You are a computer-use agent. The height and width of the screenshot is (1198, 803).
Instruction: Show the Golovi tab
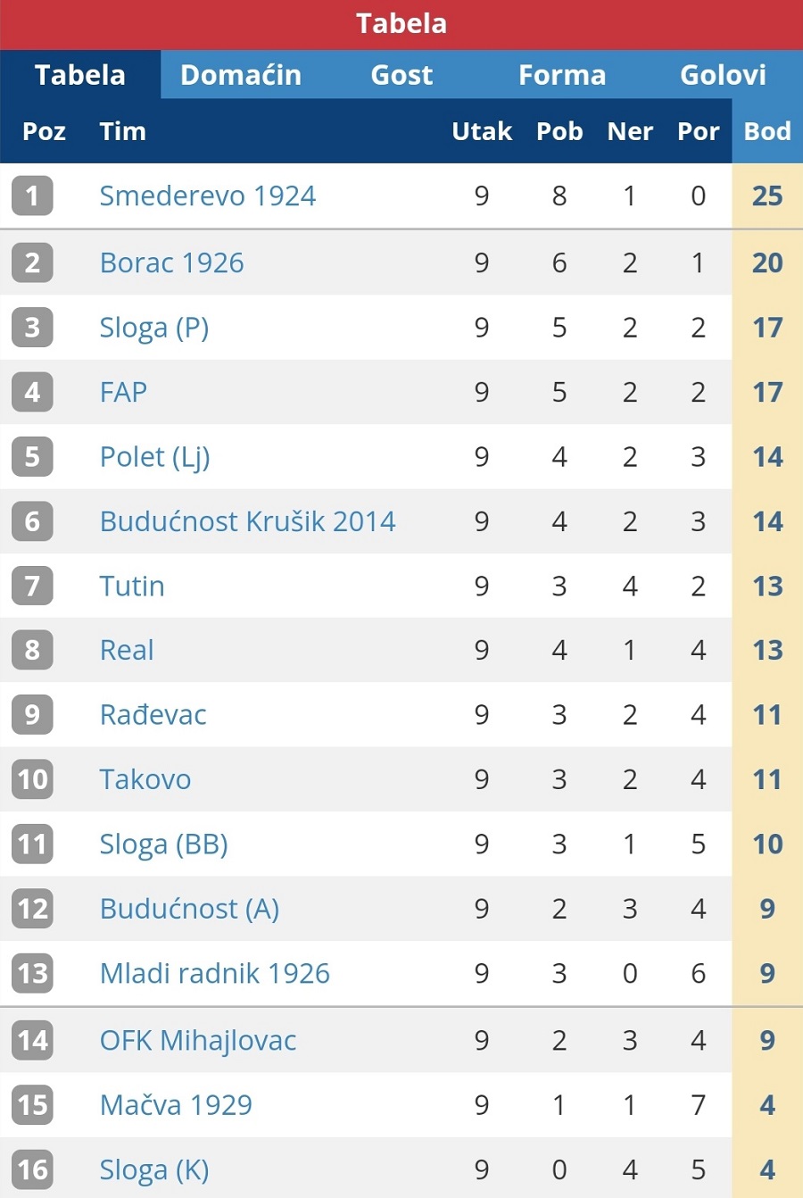click(723, 75)
